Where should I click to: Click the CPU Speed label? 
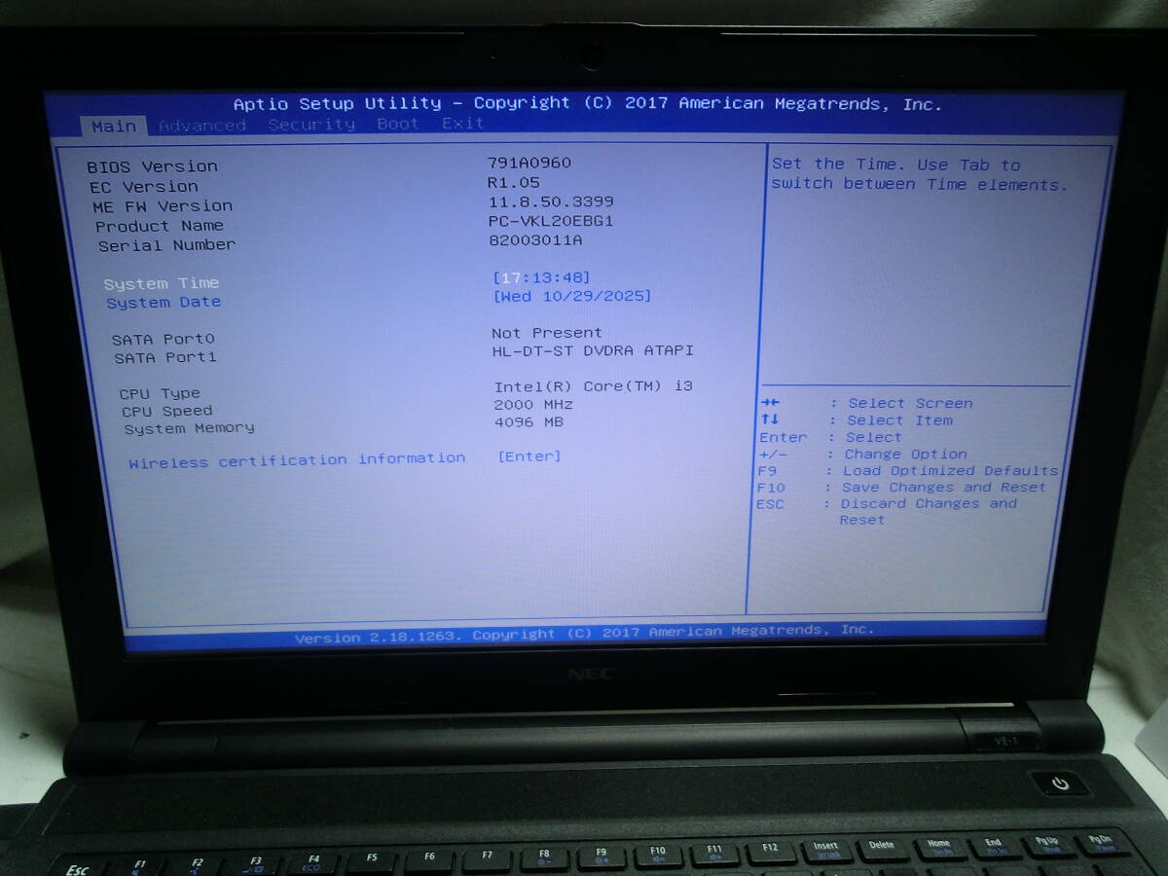tap(166, 412)
